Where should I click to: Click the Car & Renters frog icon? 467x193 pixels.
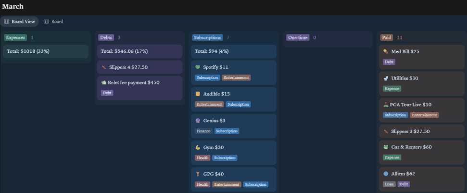coord(386,147)
